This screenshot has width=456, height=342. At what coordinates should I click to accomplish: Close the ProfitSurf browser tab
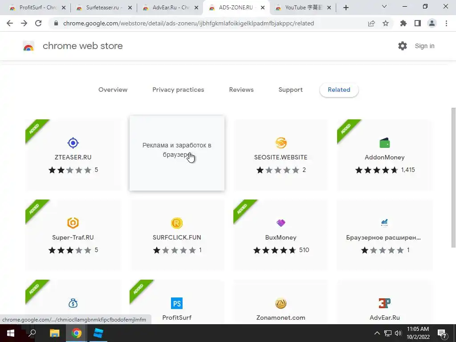[x=64, y=8]
